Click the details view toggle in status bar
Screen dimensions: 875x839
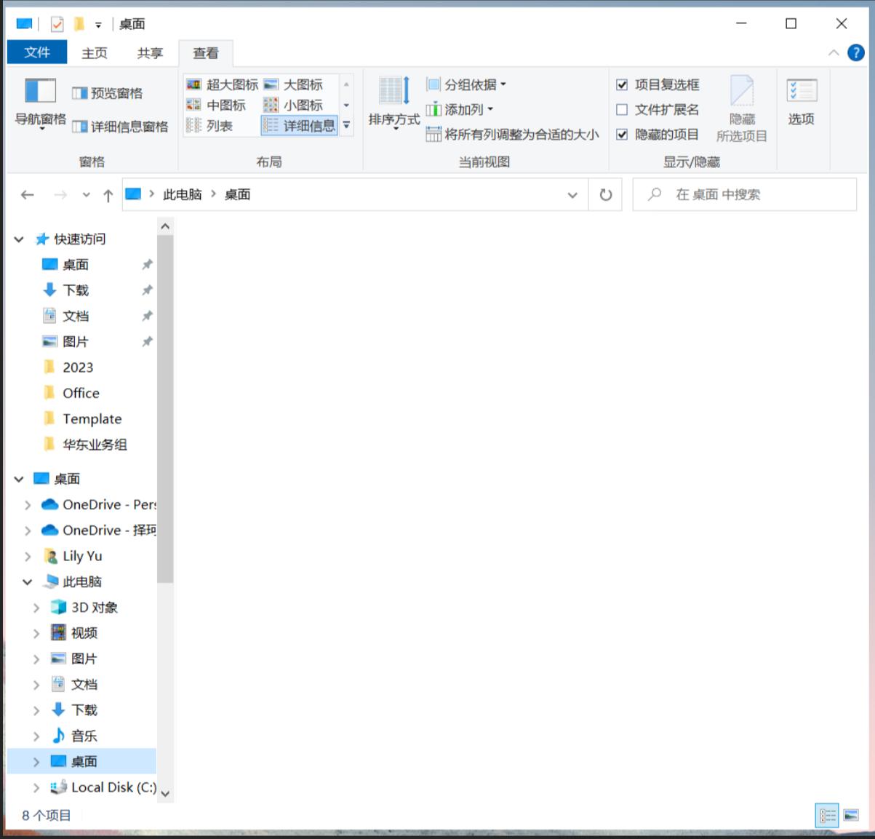pos(826,816)
